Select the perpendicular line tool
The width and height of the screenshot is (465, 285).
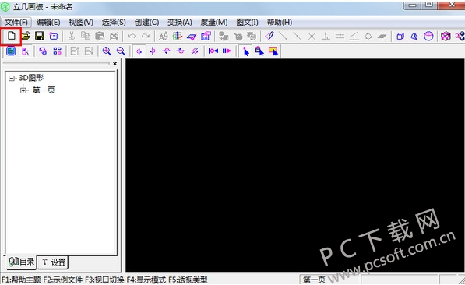coord(326,36)
